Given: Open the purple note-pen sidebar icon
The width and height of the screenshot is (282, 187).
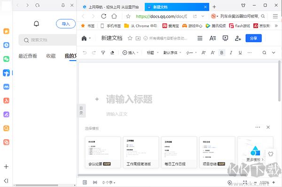Looking at the screenshot, I should (x=6, y=114).
